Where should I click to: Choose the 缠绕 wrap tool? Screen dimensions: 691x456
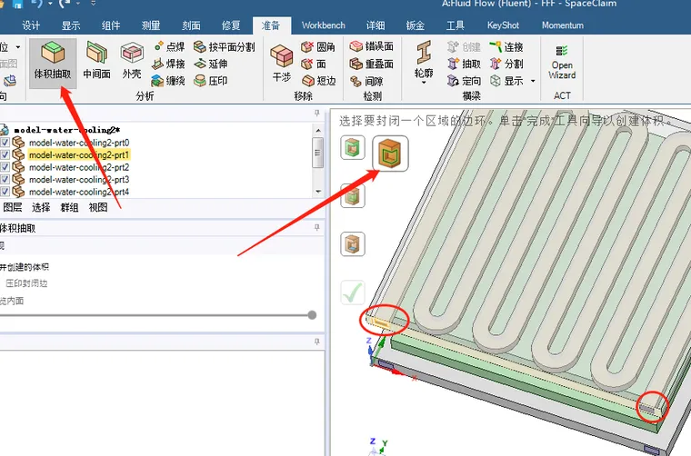click(168, 81)
